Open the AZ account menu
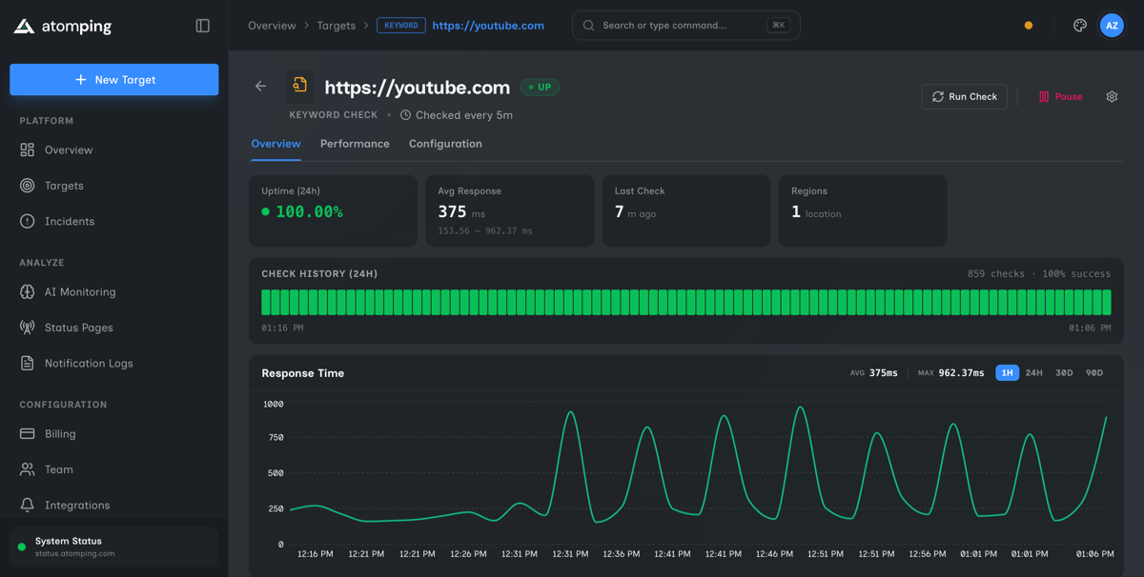 click(x=1112, y=25)
